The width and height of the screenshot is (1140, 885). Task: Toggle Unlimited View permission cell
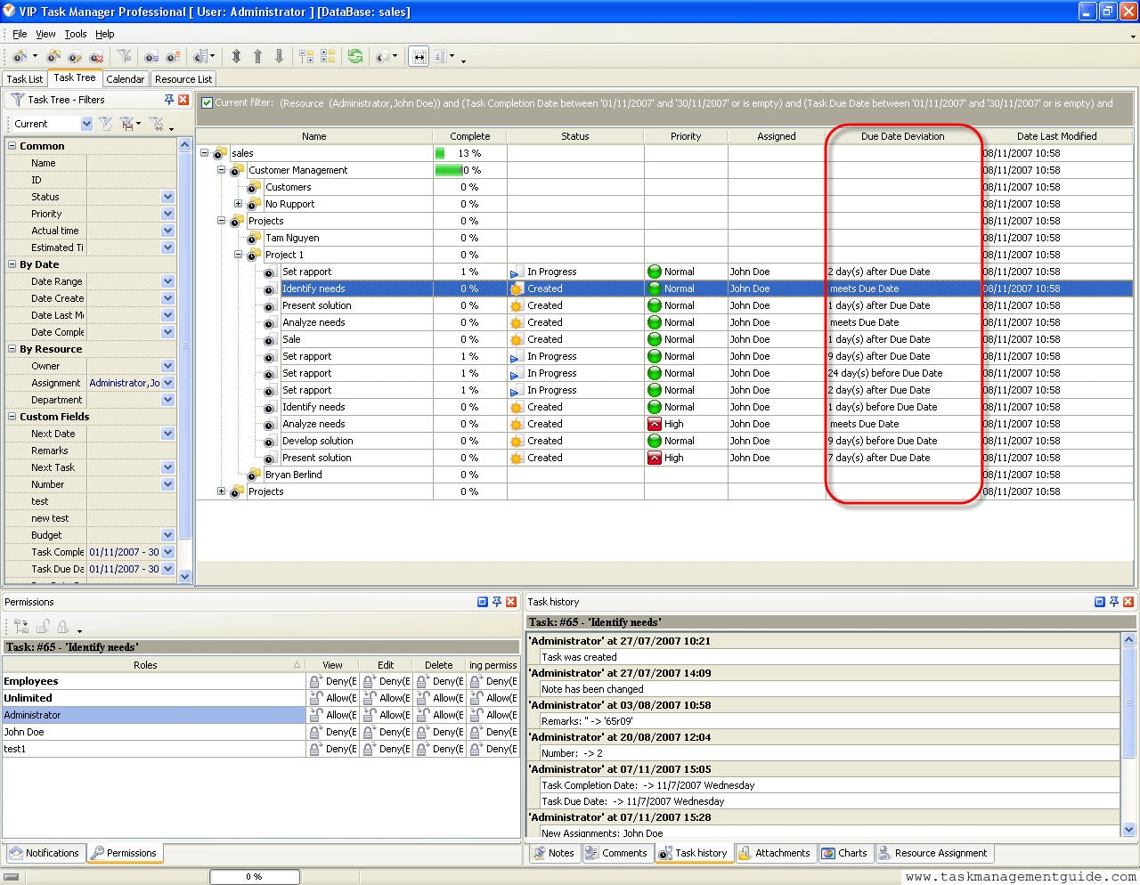pos(332,698)
